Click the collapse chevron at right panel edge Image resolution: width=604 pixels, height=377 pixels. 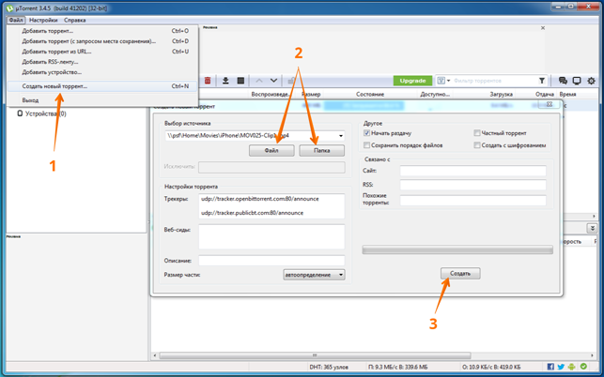click(x=592, y=228)
